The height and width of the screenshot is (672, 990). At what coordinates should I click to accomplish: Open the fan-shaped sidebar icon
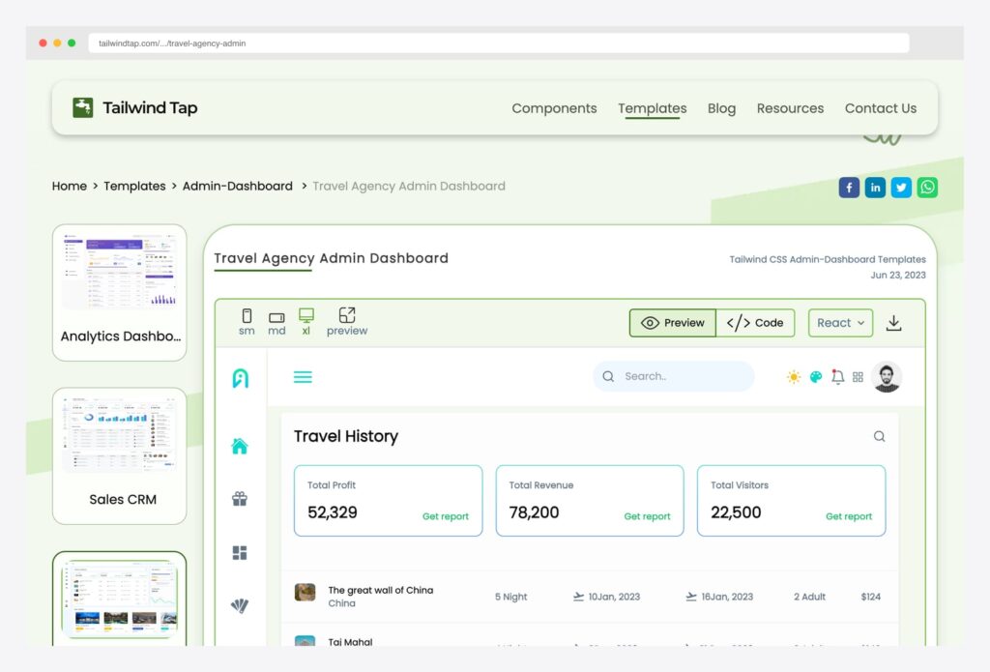tap(240, 605)
